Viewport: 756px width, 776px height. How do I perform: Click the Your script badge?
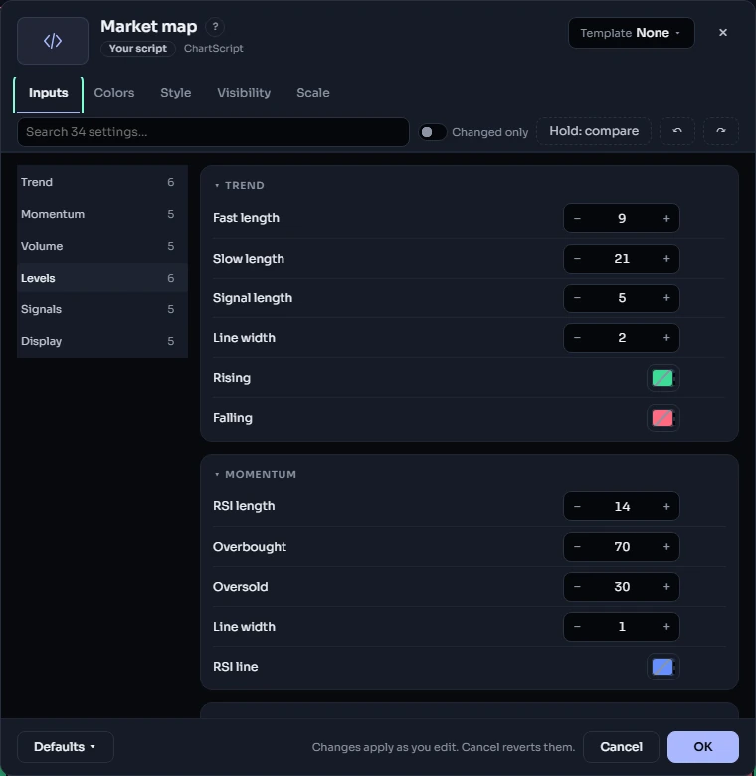click(x=138, y=49)
